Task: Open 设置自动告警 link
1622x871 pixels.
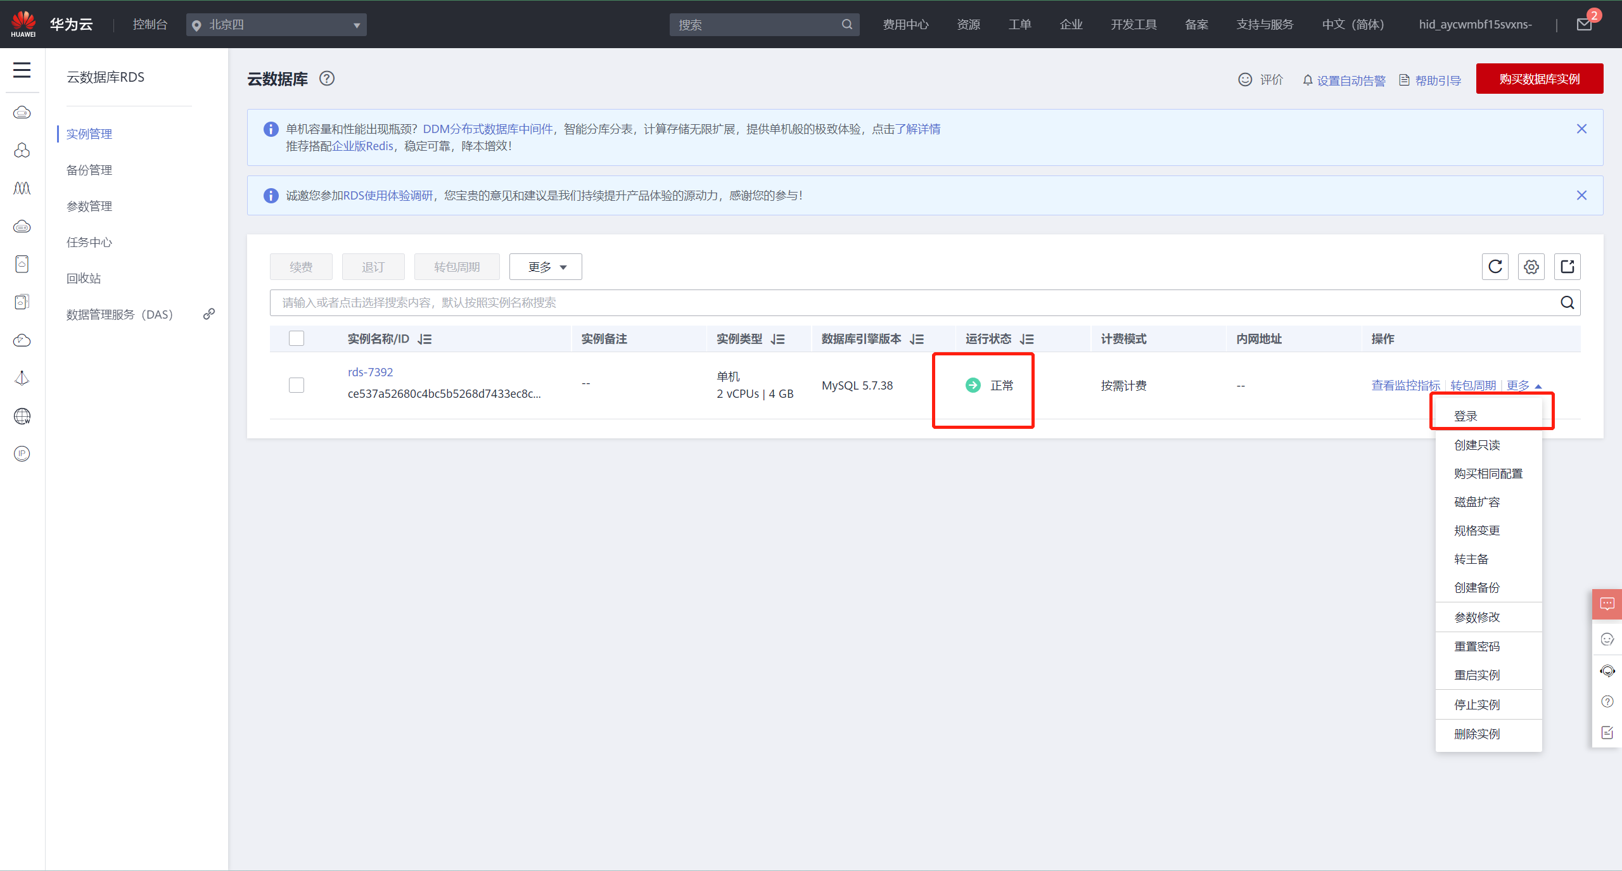Action: [x=1344, y=80]
